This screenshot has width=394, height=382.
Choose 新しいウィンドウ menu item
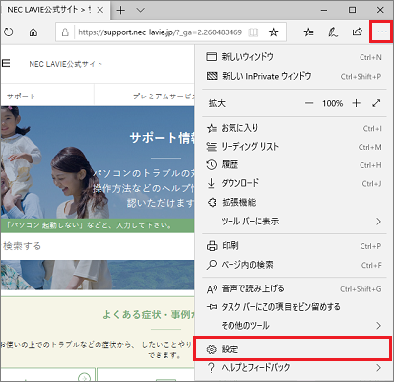293,57
